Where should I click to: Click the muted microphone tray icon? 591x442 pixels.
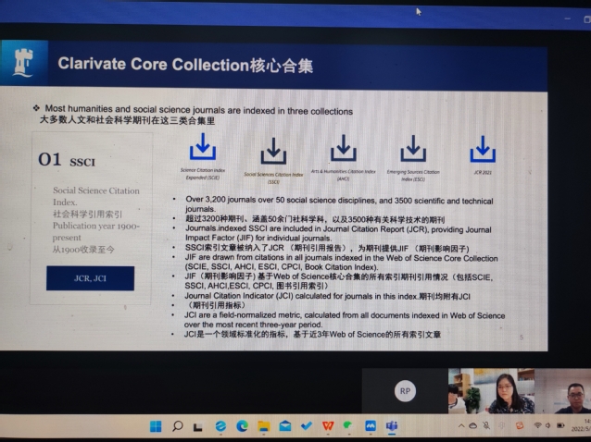(x=486, y=425)
